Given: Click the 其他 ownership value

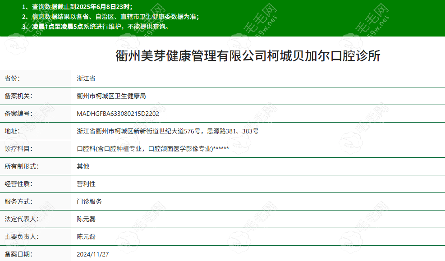Looking at the screenshot, I should tap(83, 166).
